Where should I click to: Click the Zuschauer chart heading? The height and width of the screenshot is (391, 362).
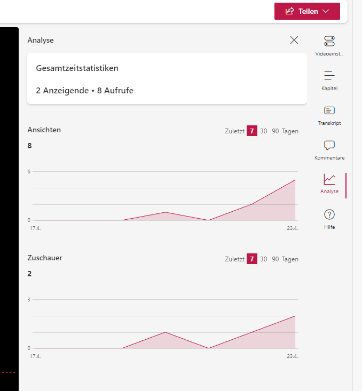[x=45, y=258]
